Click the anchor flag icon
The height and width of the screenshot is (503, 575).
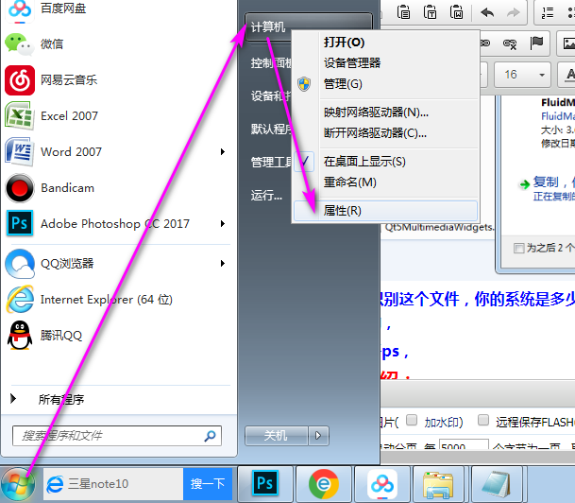coord(536,43)
